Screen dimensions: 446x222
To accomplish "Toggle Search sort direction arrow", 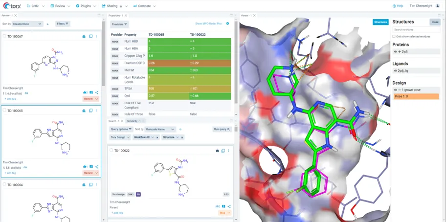I will [x=180, y=129].
